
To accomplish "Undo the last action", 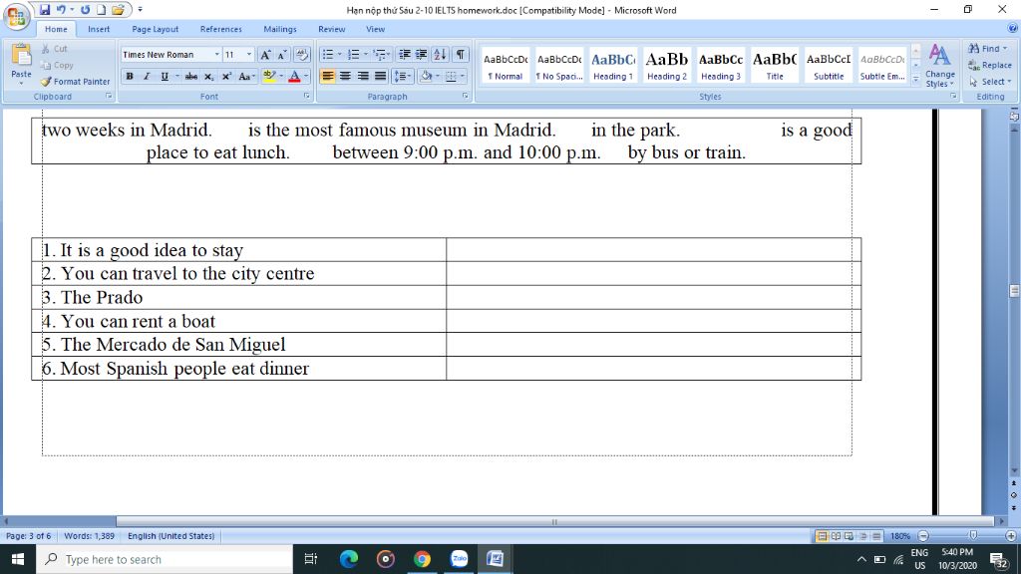I will point(61,10).
